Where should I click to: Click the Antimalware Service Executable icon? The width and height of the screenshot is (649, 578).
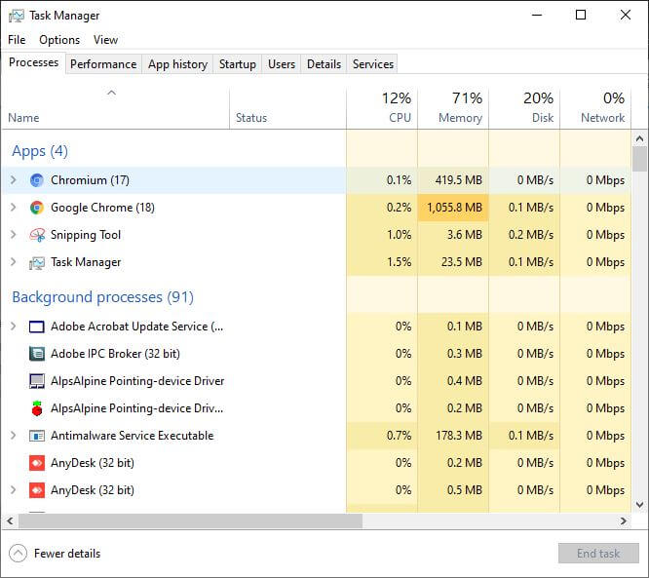(37, 436)
